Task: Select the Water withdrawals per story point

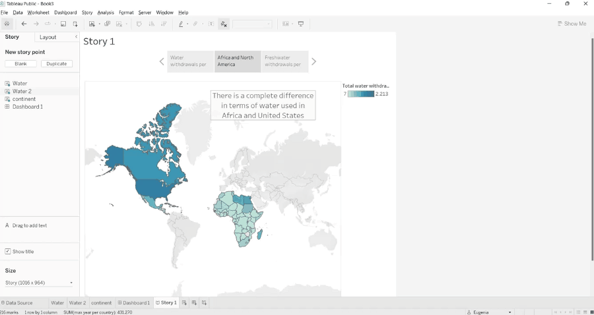Action: 191,61
